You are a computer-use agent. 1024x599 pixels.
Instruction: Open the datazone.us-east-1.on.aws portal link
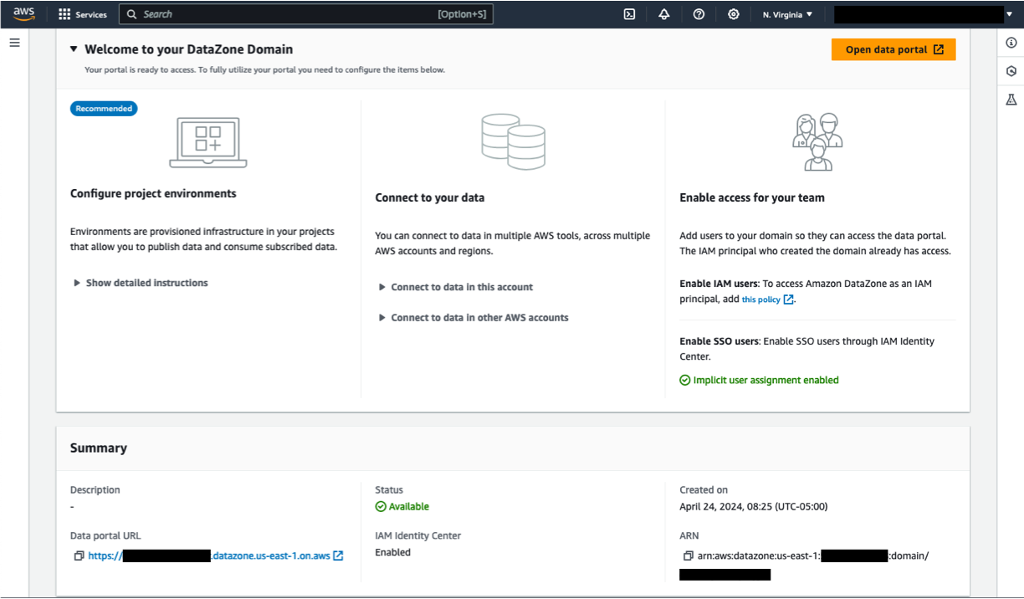(209, 555)
